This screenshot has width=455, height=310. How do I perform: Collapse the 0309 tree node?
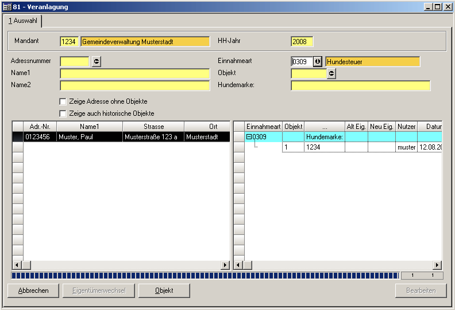(x=249, y=137)
